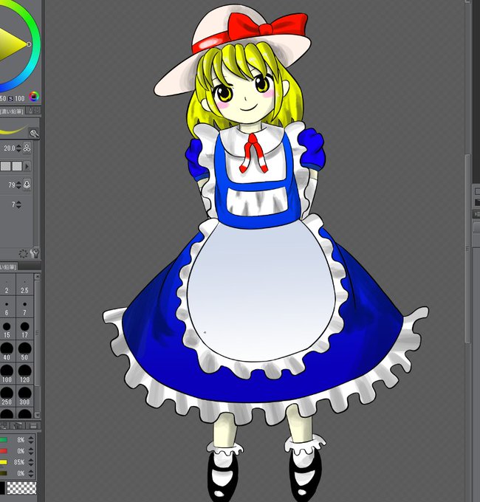Open sub tool detail wrench icon
480x502 pixels.
[x=35, y=253]
